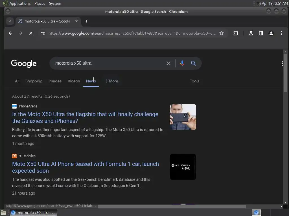The width and height of the screenshot is (289, 216).
Task: Open PhoneArena Moto X50 Ultra flagship article
Action: pos(85,118)
